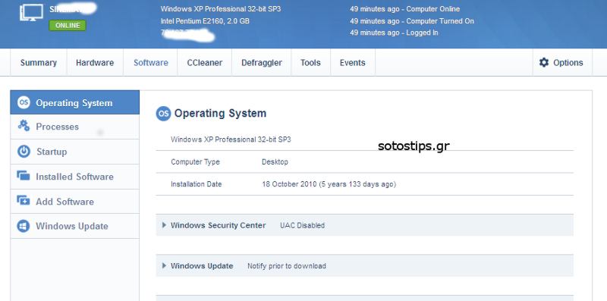Click the Options gear icon

544,62
